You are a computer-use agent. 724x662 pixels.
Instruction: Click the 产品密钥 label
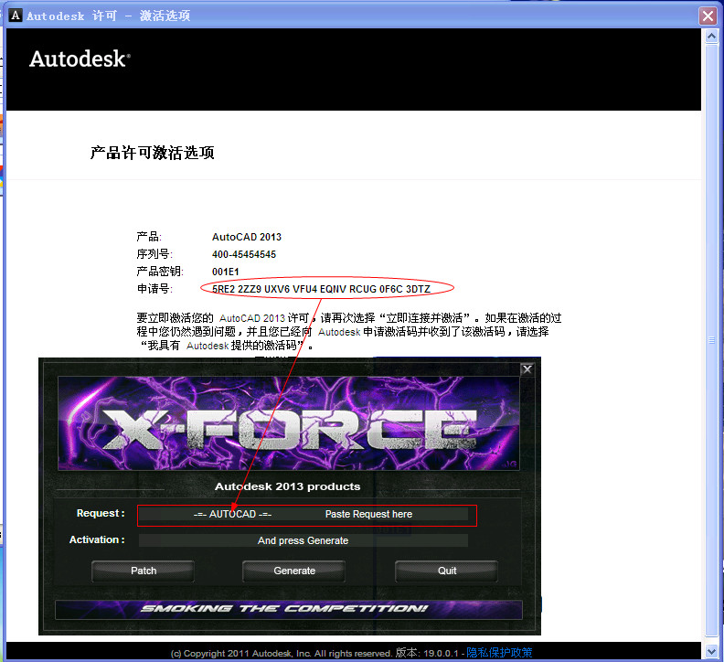(160, 272)
